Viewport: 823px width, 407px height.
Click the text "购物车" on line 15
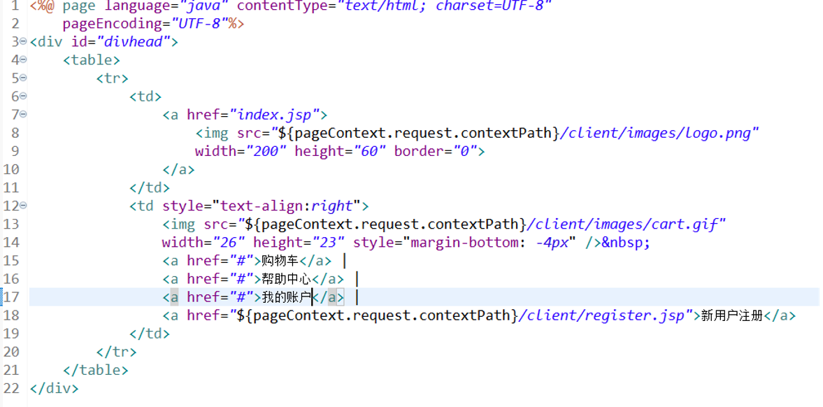tap(280, 261)
